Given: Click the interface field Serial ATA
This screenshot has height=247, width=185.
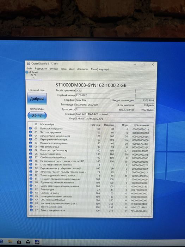Looking at the screenshot, I should pos(93,100).
